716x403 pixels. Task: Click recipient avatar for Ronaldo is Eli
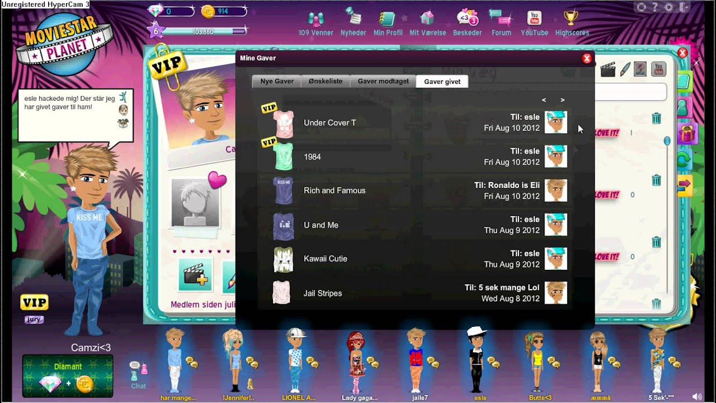(556, 190)
